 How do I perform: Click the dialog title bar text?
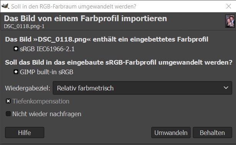click(74, 7)
